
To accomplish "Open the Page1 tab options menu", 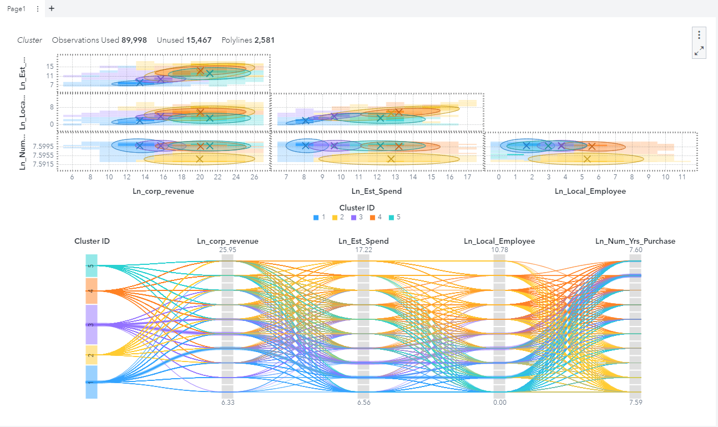I will point(37,9).
